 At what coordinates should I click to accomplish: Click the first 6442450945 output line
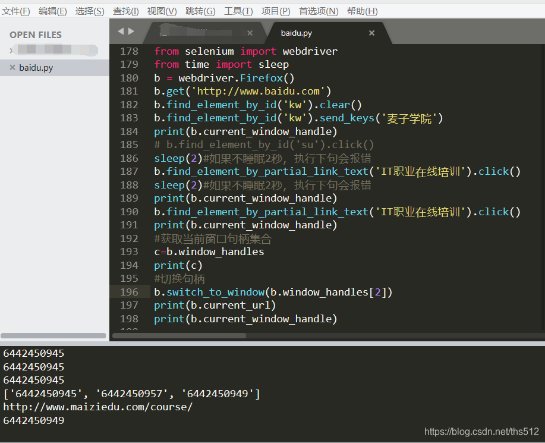point(34,353)
